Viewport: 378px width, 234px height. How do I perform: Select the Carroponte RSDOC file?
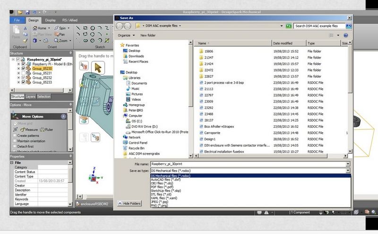click(212, 133)
